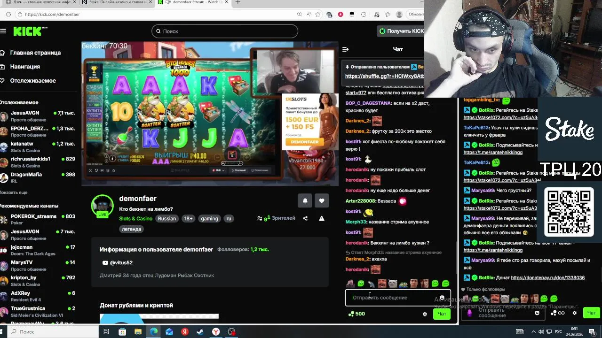Click browser zoom magnifier icon
602x338 pixels.
300,15
